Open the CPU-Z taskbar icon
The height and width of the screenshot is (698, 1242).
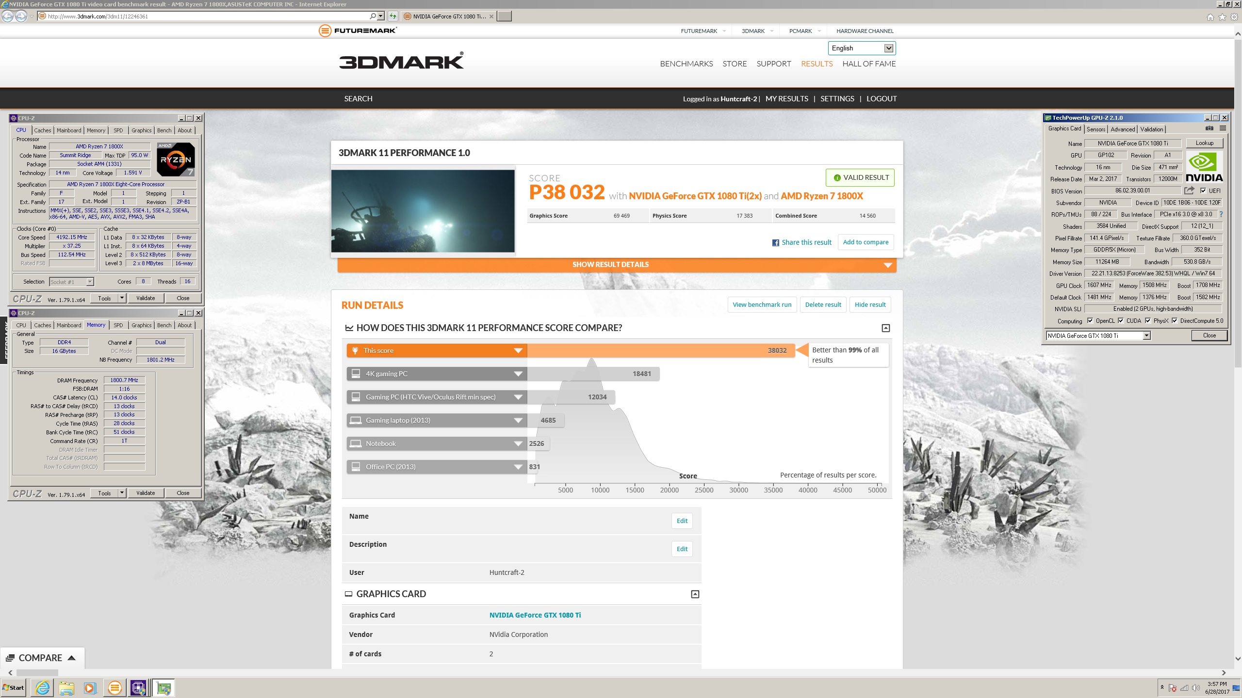tap(139, 687)
